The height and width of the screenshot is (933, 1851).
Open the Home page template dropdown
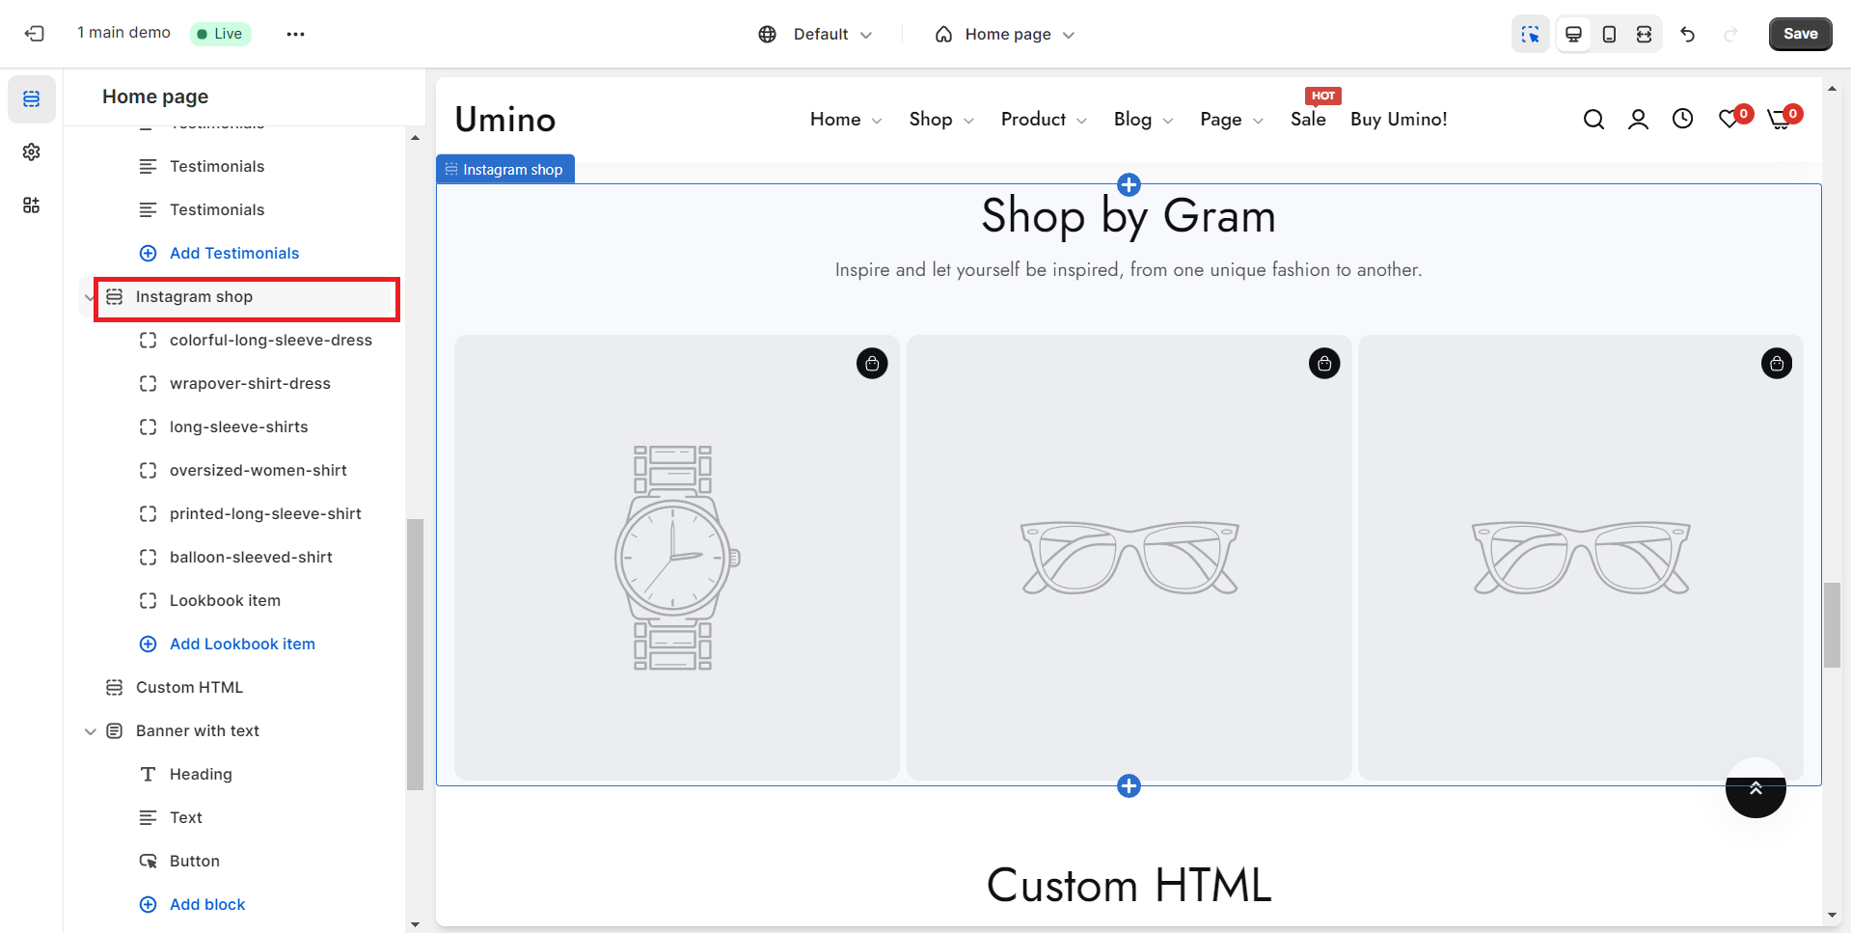click(1005, 34)
